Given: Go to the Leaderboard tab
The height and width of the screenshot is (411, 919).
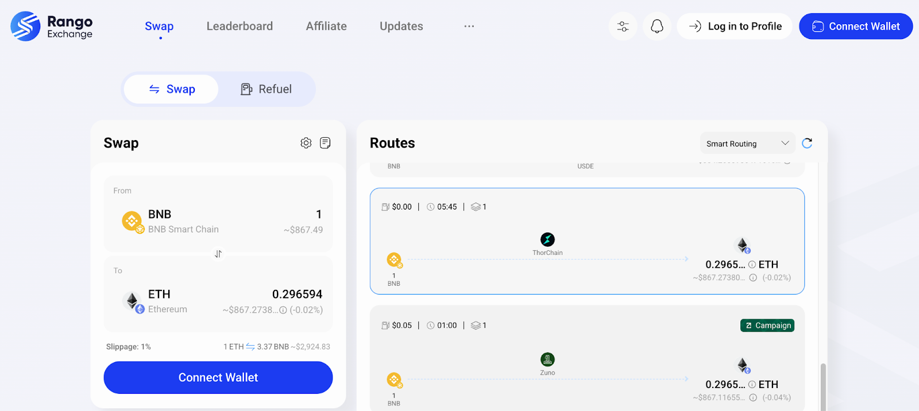Looking at the screenshot, I should coord(240,26).
